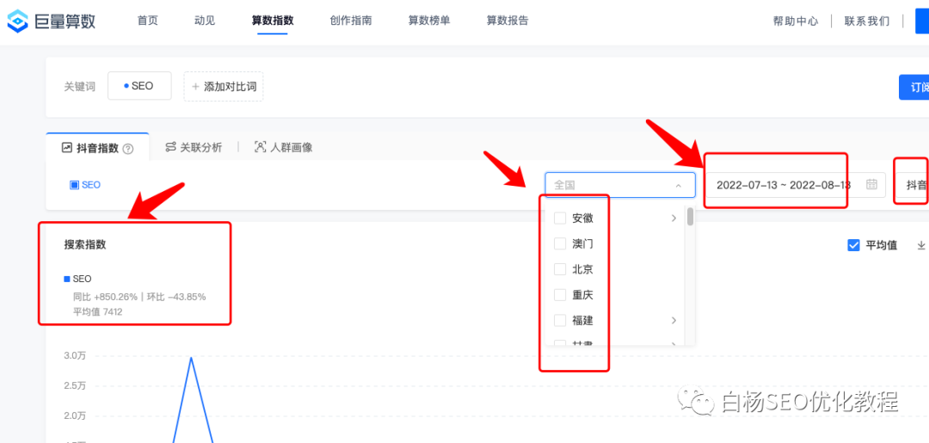
Task: Open the 帮助中心 link
Action: tap(796, 22)
